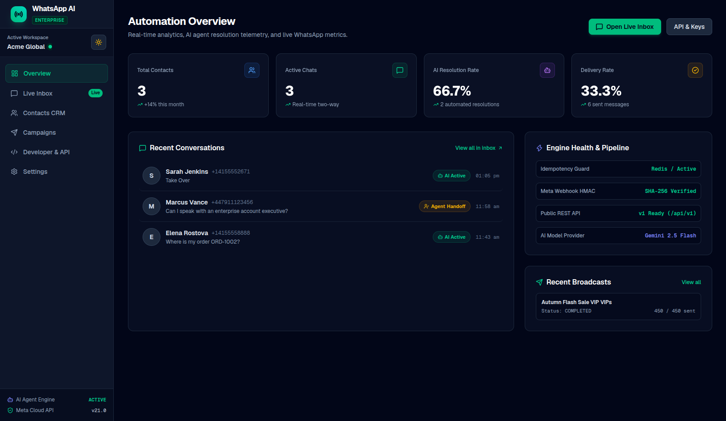Screen dimensions: 726x421
Task: Click the Settings gear icon in sidebar
Action: (14, 172)
